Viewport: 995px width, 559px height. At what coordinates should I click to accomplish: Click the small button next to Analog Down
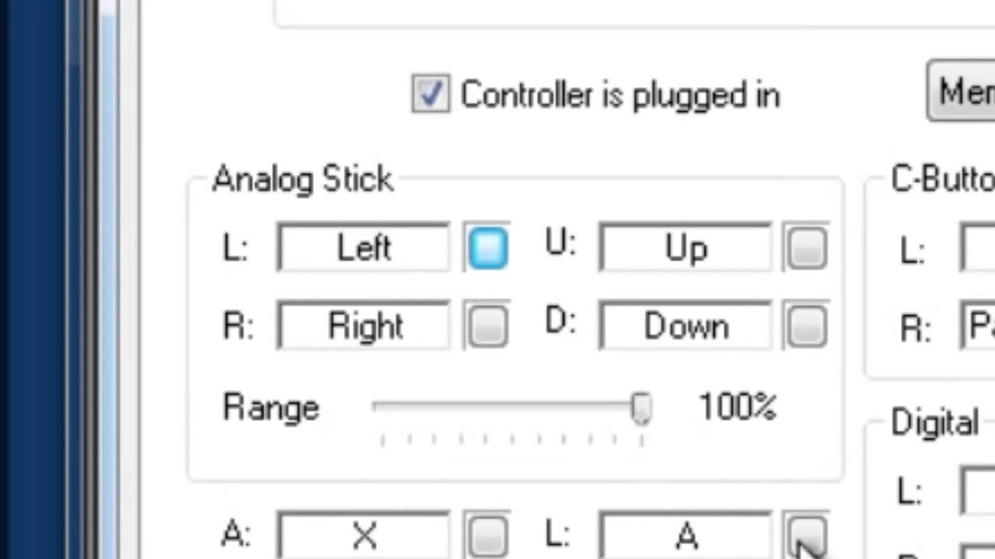click(x=806, y=326)
